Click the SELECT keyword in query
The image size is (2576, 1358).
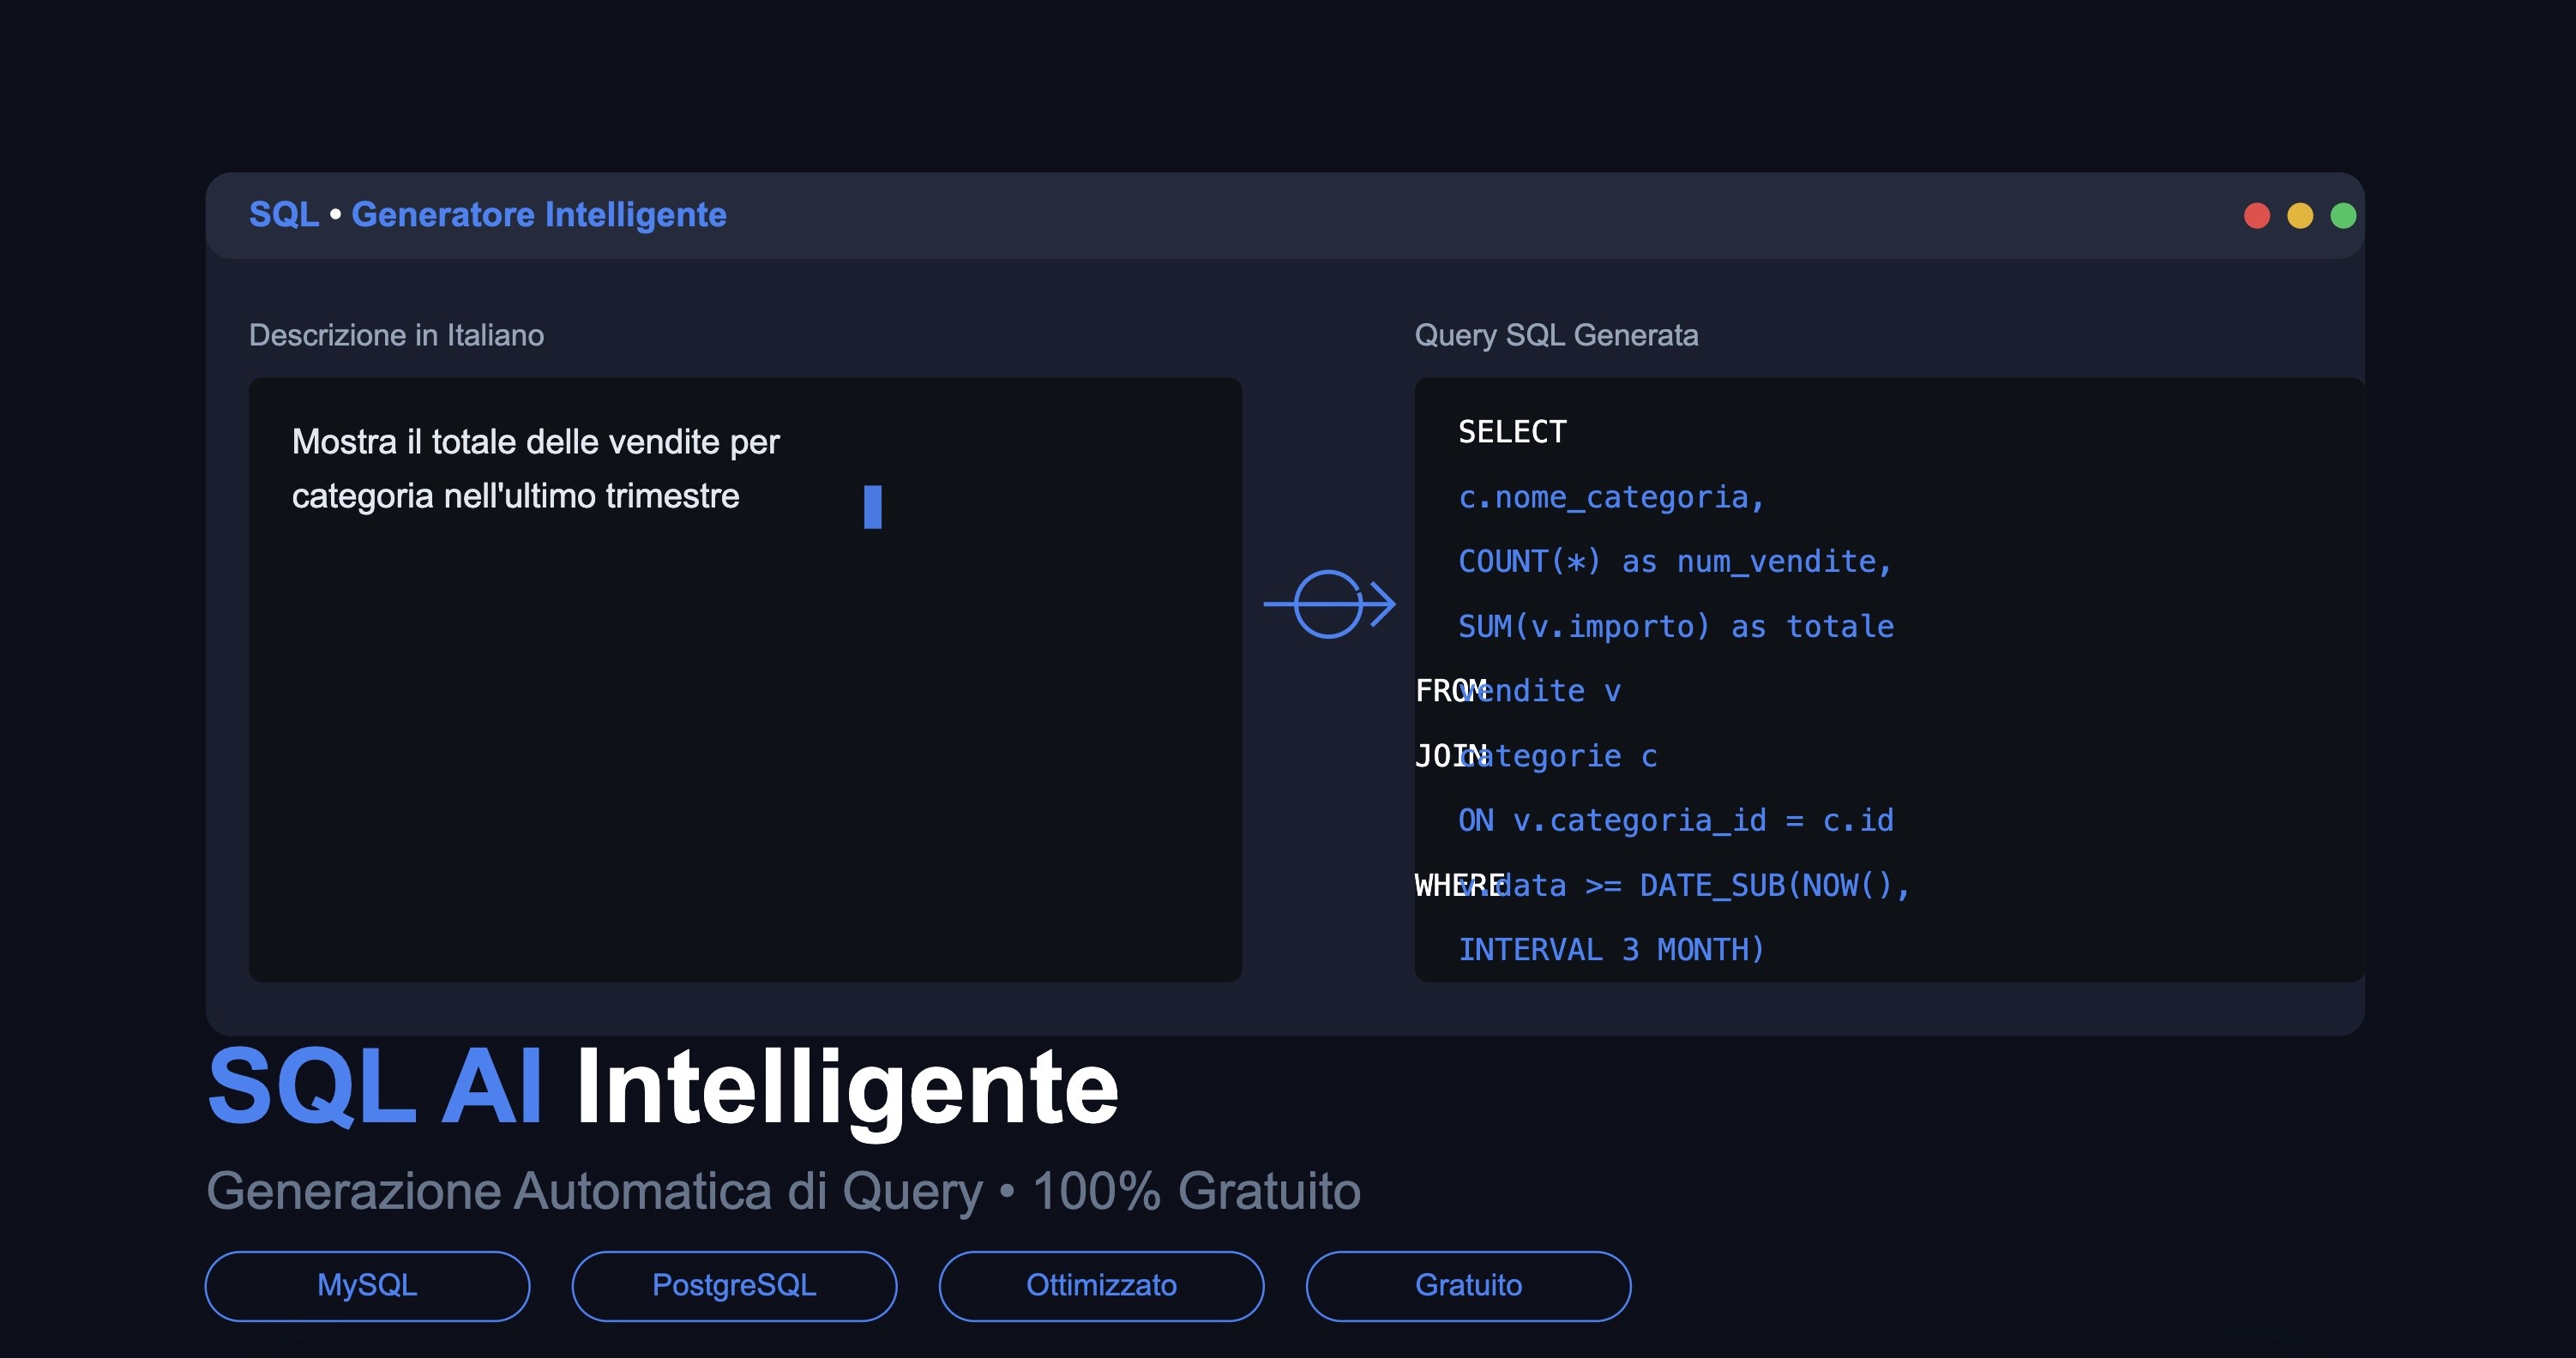[1512, 432]
